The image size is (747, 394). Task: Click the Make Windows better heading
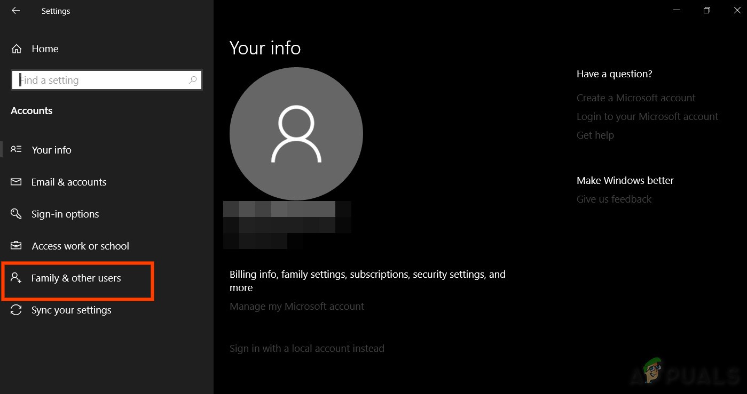coord(625,180)
